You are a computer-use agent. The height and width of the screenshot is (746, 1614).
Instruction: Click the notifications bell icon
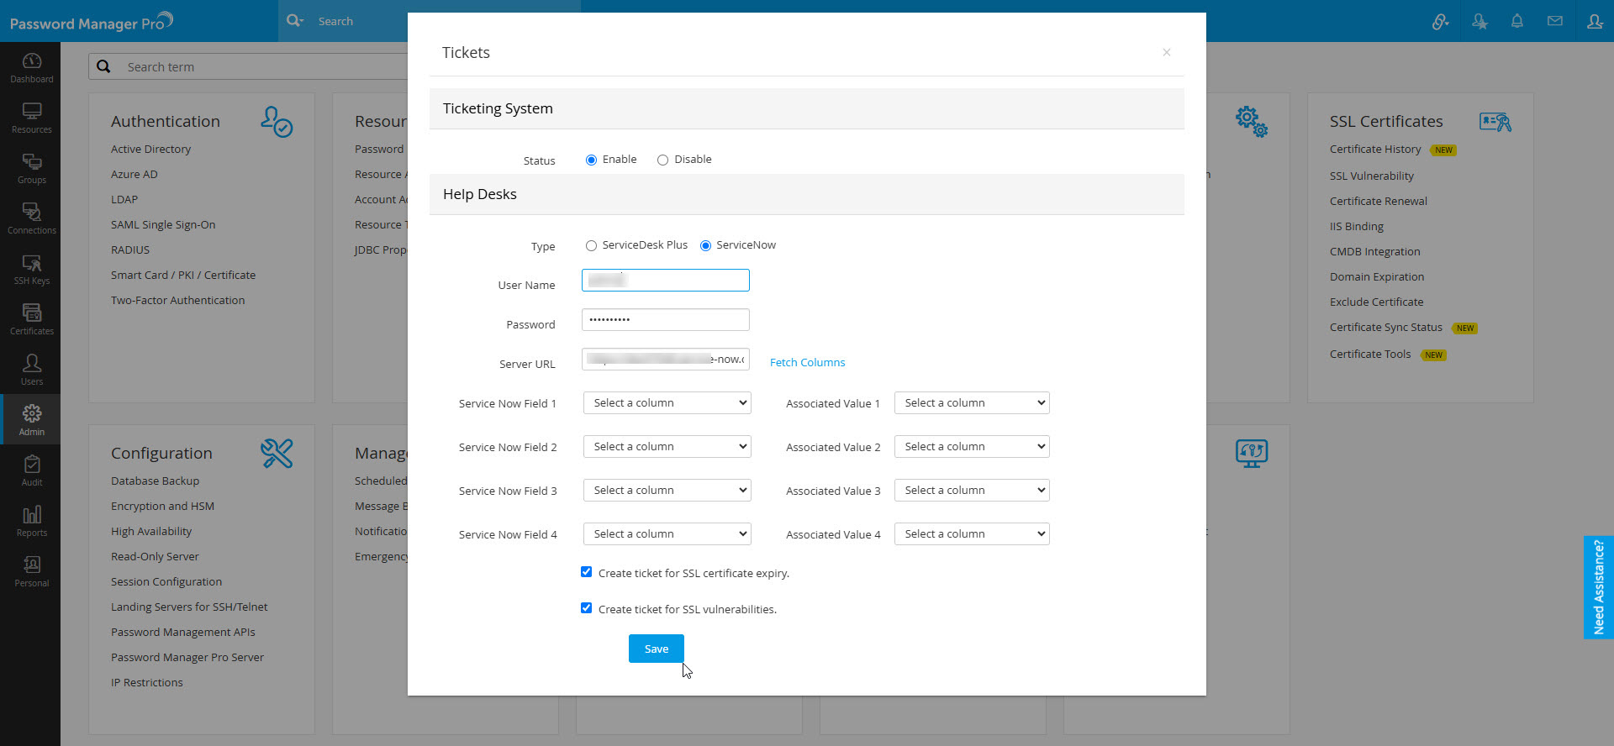pos(1517,22)
